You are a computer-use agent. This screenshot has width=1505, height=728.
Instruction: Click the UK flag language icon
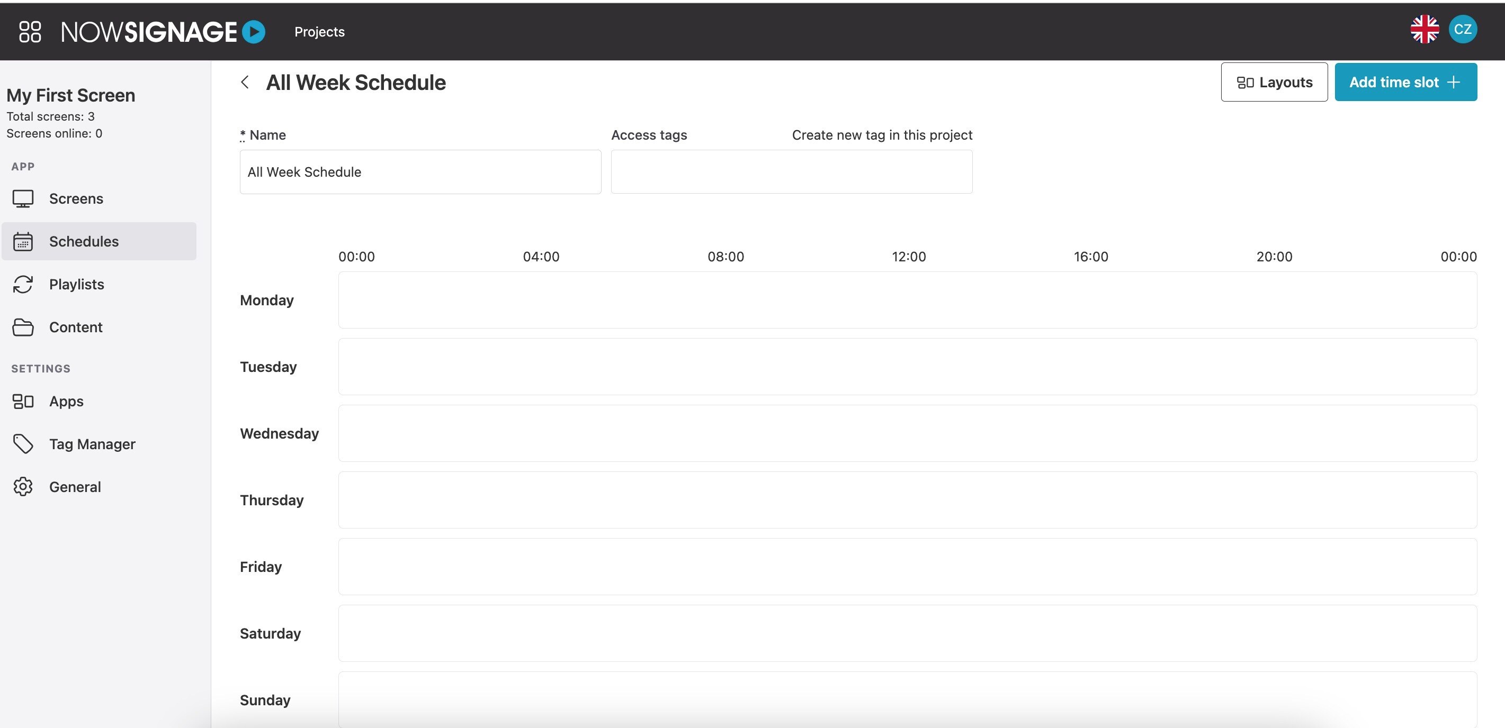point(1425,29)
